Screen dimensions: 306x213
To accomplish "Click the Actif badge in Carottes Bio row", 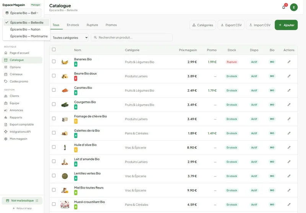I will click(254, 90).
